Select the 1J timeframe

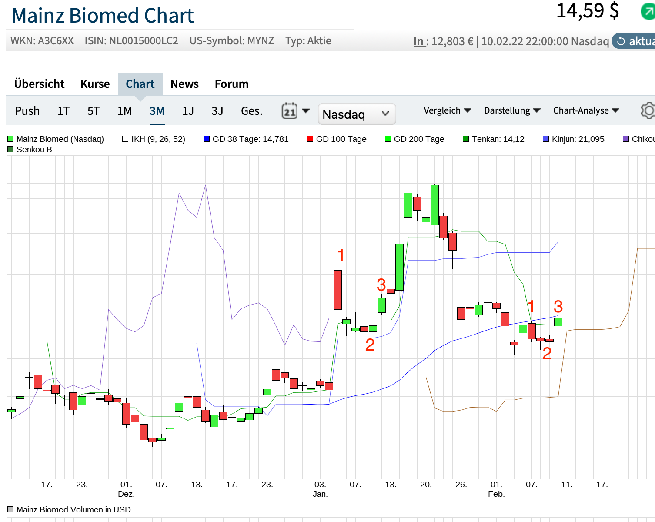(x=188, y=111)
